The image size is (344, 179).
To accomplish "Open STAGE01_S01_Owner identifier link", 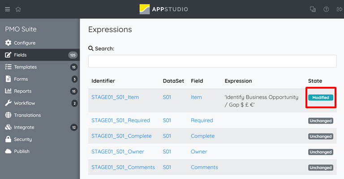I will click(118, 151).
